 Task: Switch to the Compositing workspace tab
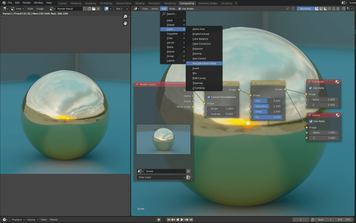click(x=187, y=3)
